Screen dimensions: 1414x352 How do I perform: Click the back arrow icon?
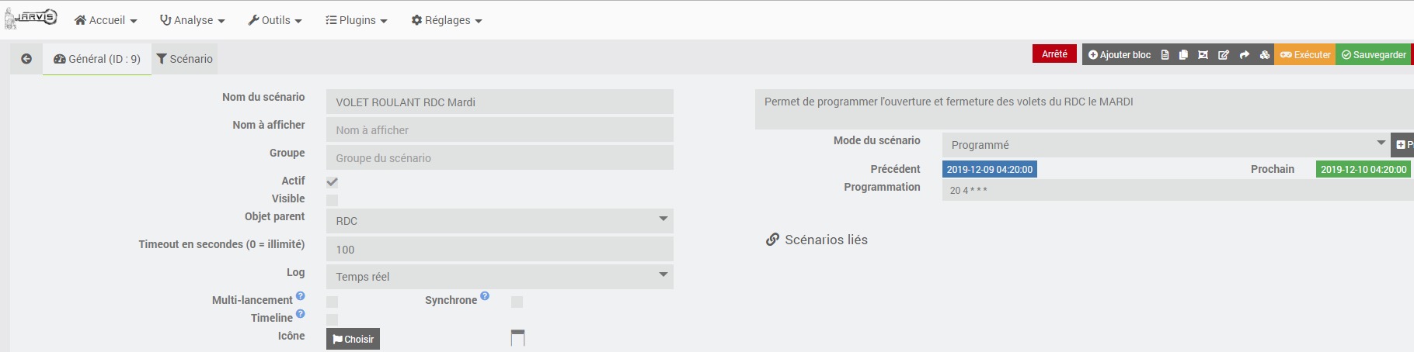pyautogui.click(x=26, y=59)
